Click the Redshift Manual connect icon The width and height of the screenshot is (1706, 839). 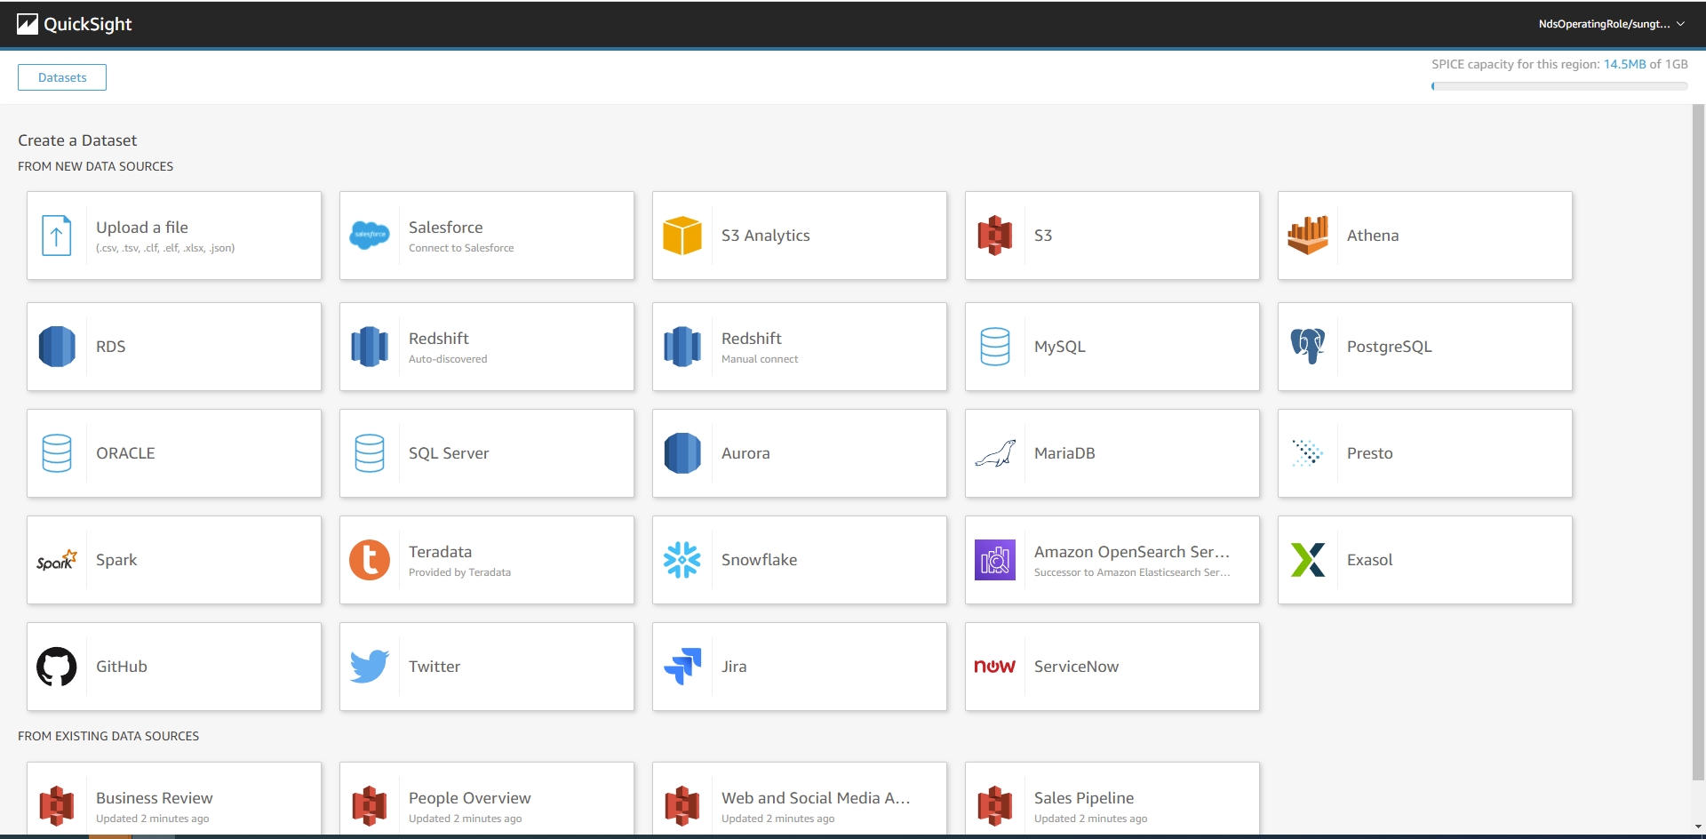click(x=682, y=347)
